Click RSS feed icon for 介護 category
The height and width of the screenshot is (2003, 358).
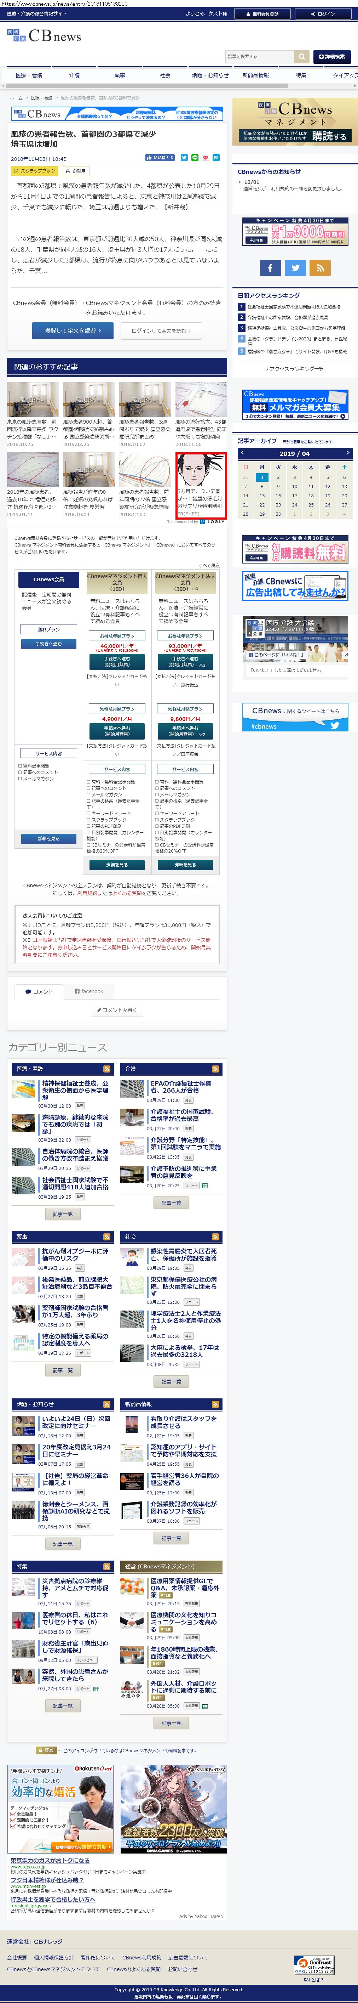tap(216, 1068)
